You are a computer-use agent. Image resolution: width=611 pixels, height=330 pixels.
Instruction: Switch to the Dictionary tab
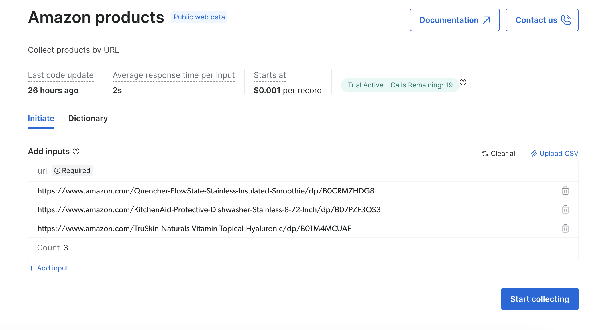pos(88,118)
